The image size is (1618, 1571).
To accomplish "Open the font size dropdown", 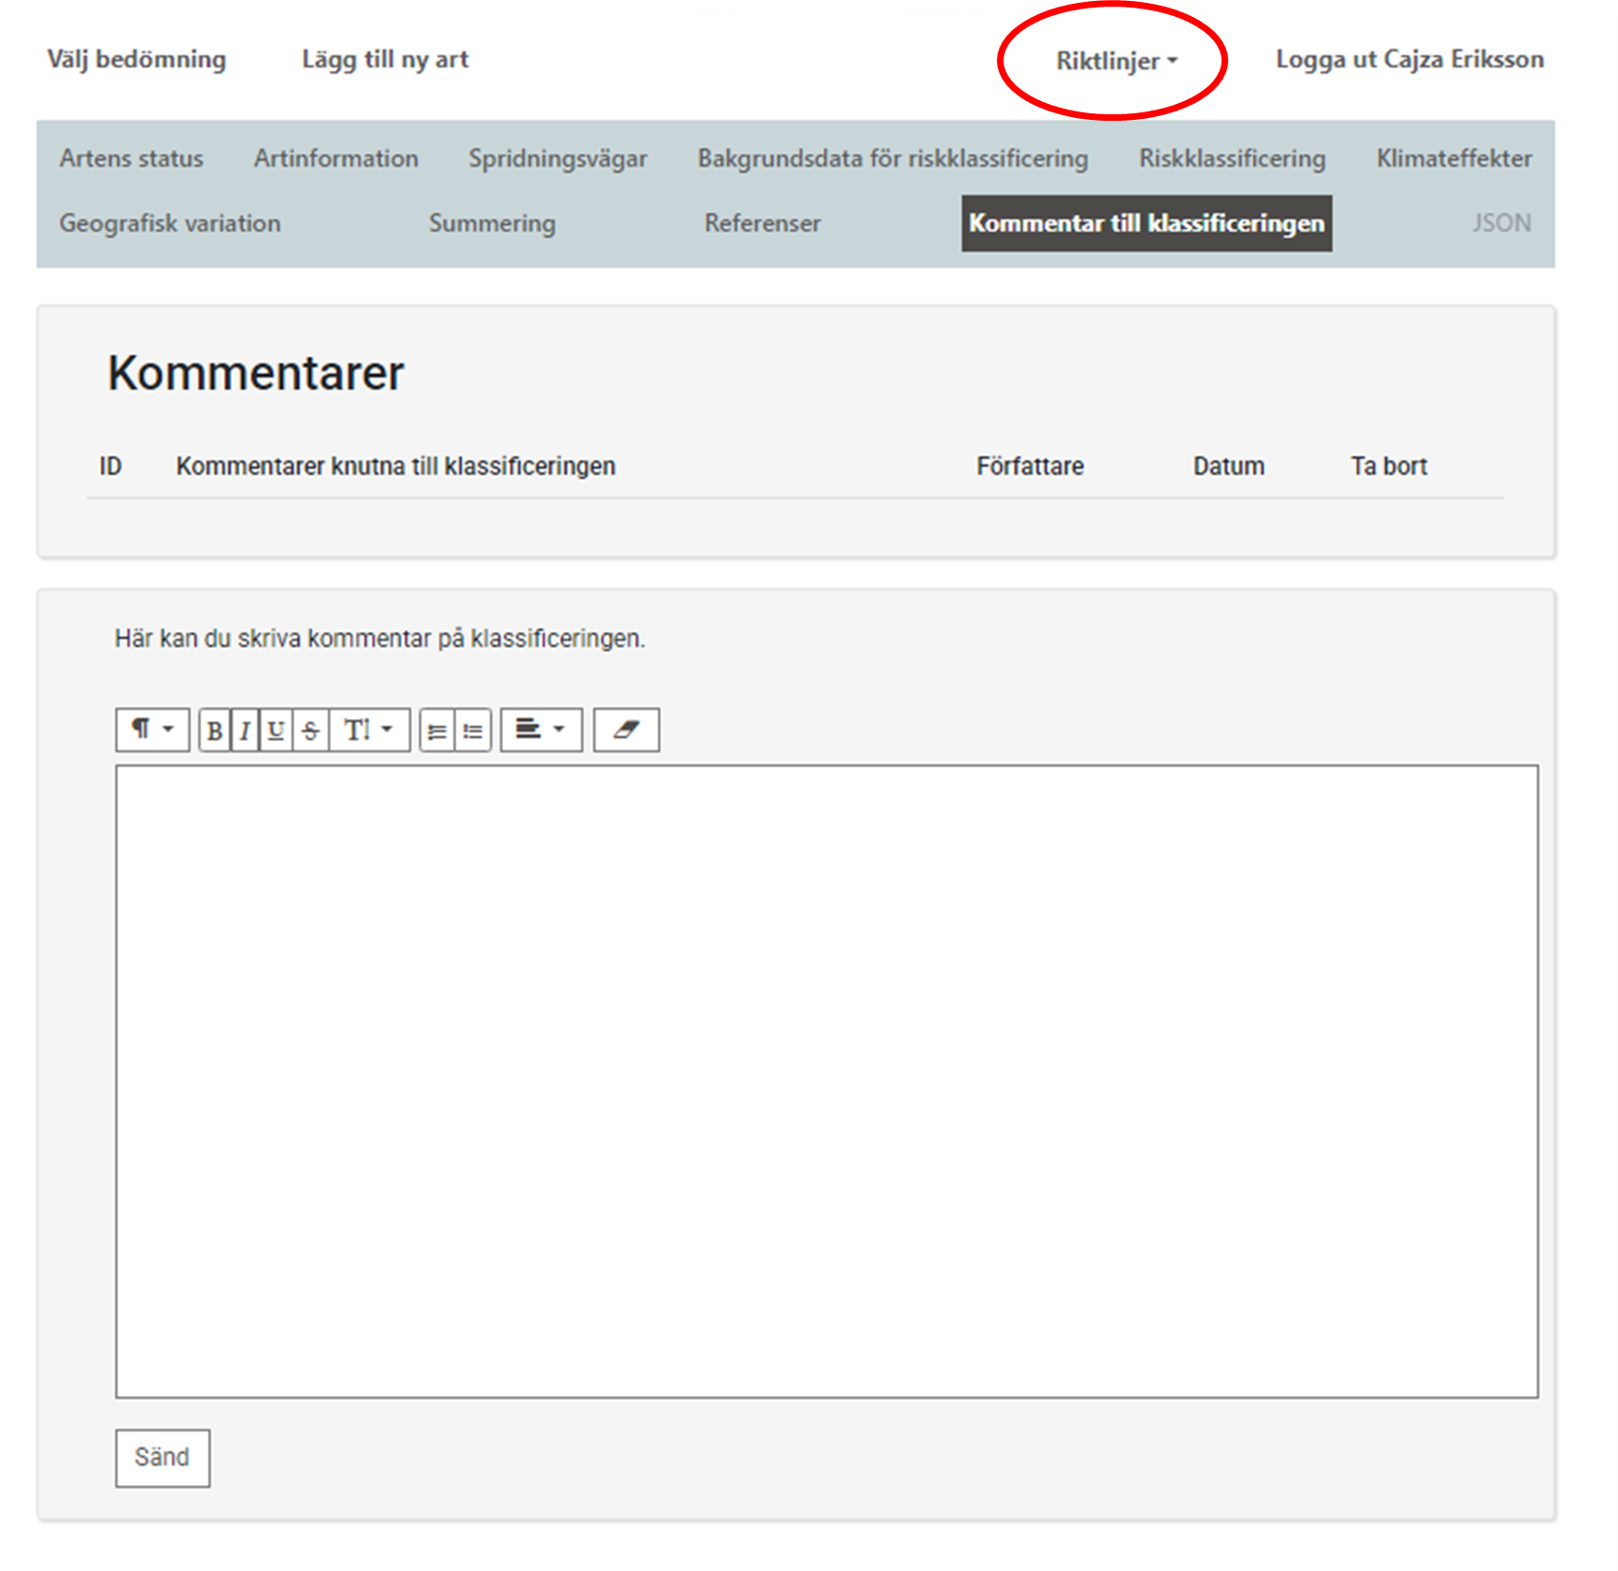I will 369,730.
